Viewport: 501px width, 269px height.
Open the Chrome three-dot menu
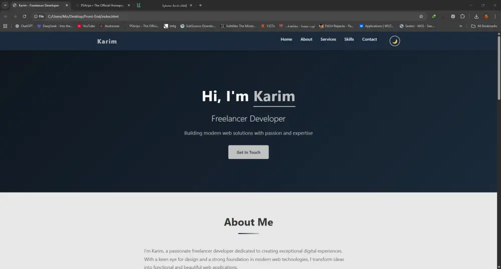(x=495, y=16)
